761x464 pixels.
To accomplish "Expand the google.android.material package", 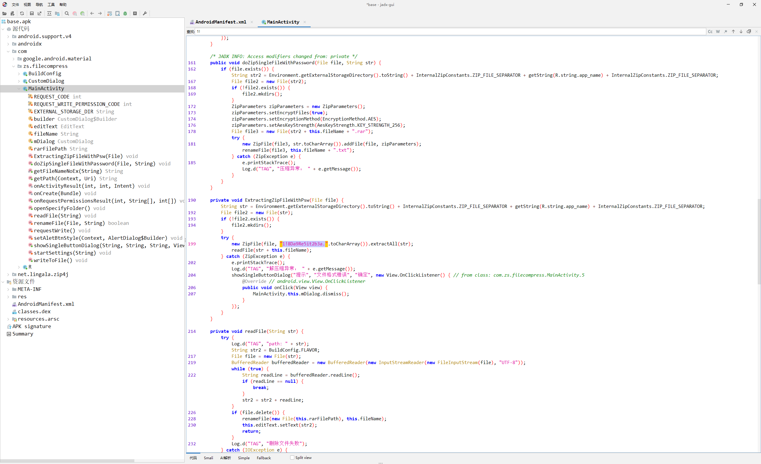I will 14,59.
